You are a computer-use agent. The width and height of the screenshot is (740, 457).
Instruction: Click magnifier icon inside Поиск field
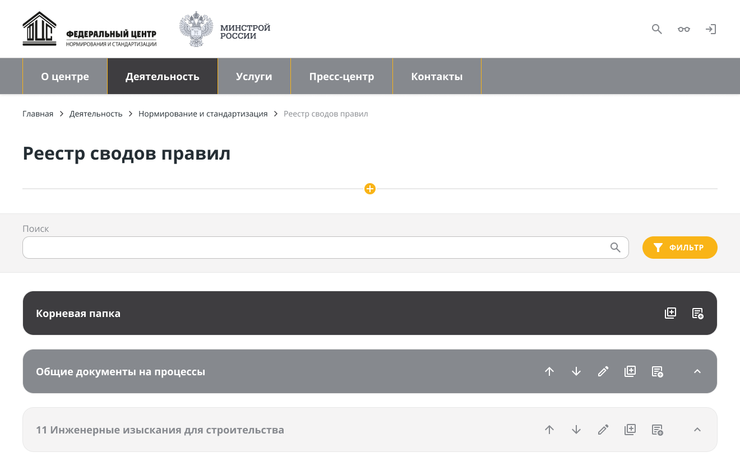[615, 248]
